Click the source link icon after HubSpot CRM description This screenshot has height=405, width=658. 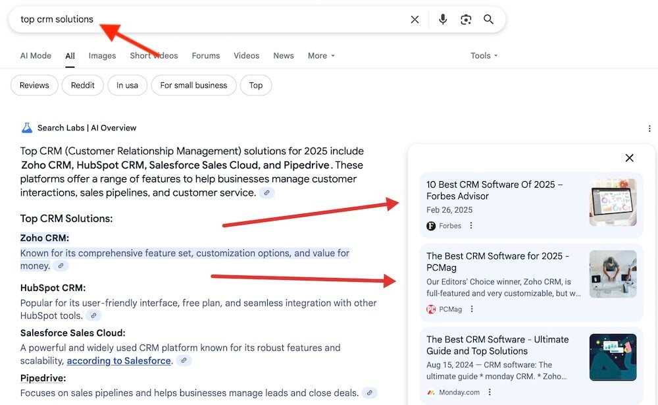[93, 315]
